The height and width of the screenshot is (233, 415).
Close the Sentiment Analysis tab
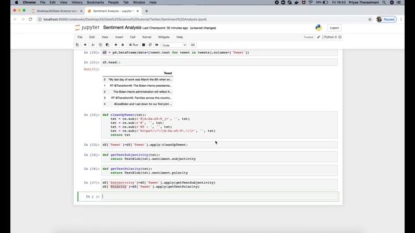[137, 11]
